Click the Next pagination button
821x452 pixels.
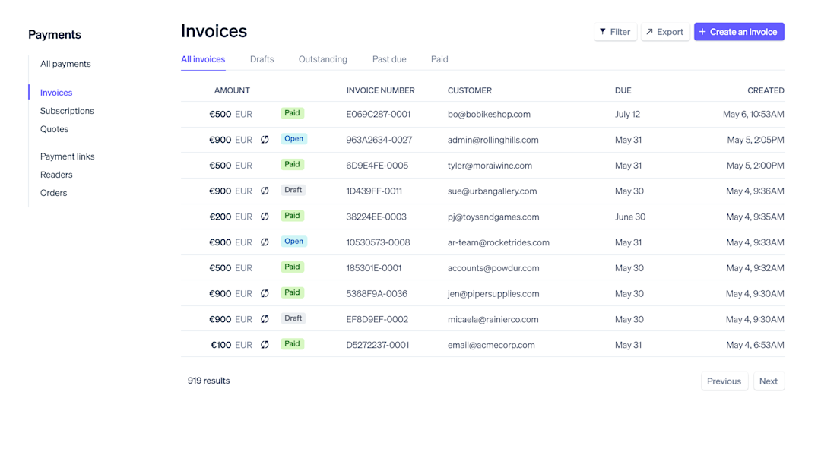click(x=769, y=381)
